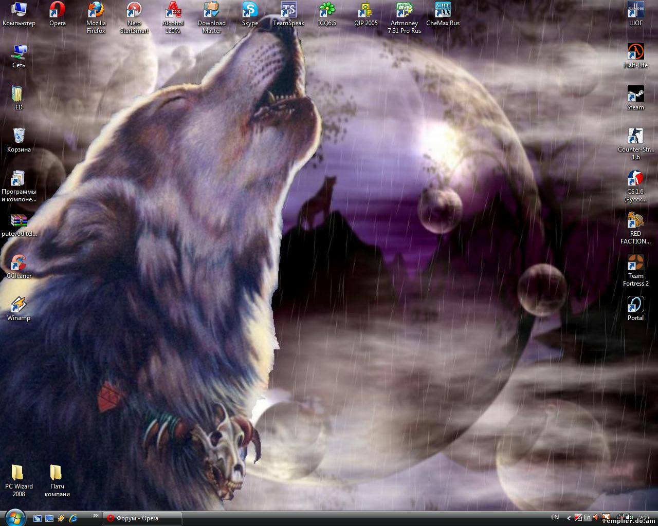
Task: Select the QIP 2005 shortcut
Action: [365, 14]
